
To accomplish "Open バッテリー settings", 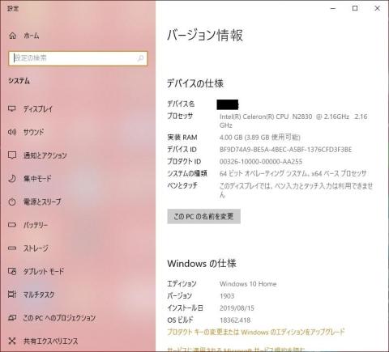I will click(36, 225).
